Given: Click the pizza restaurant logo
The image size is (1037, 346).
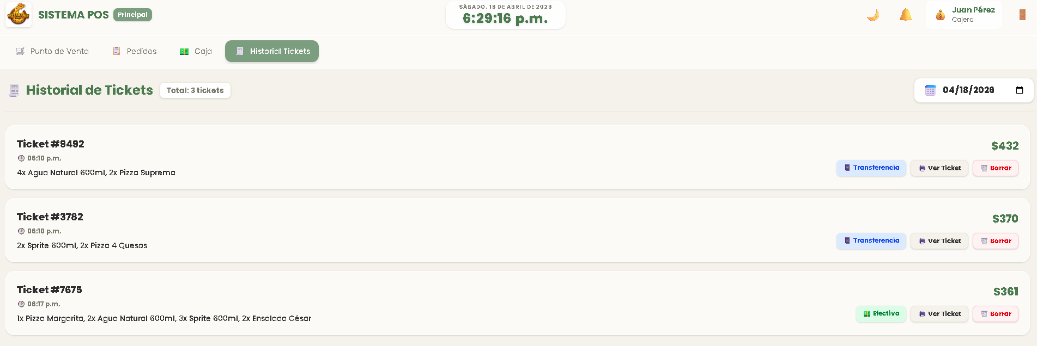Looking at the screenshot, I should click(18, 15).
